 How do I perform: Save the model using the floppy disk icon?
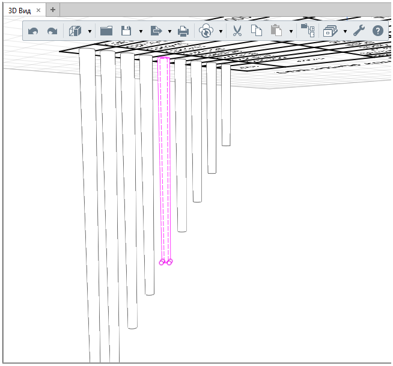(x=126, y=31)
